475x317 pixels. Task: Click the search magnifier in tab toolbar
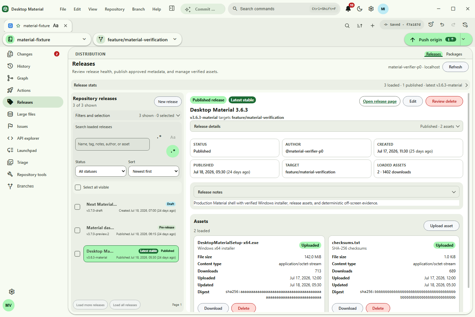tap(347, 25)
